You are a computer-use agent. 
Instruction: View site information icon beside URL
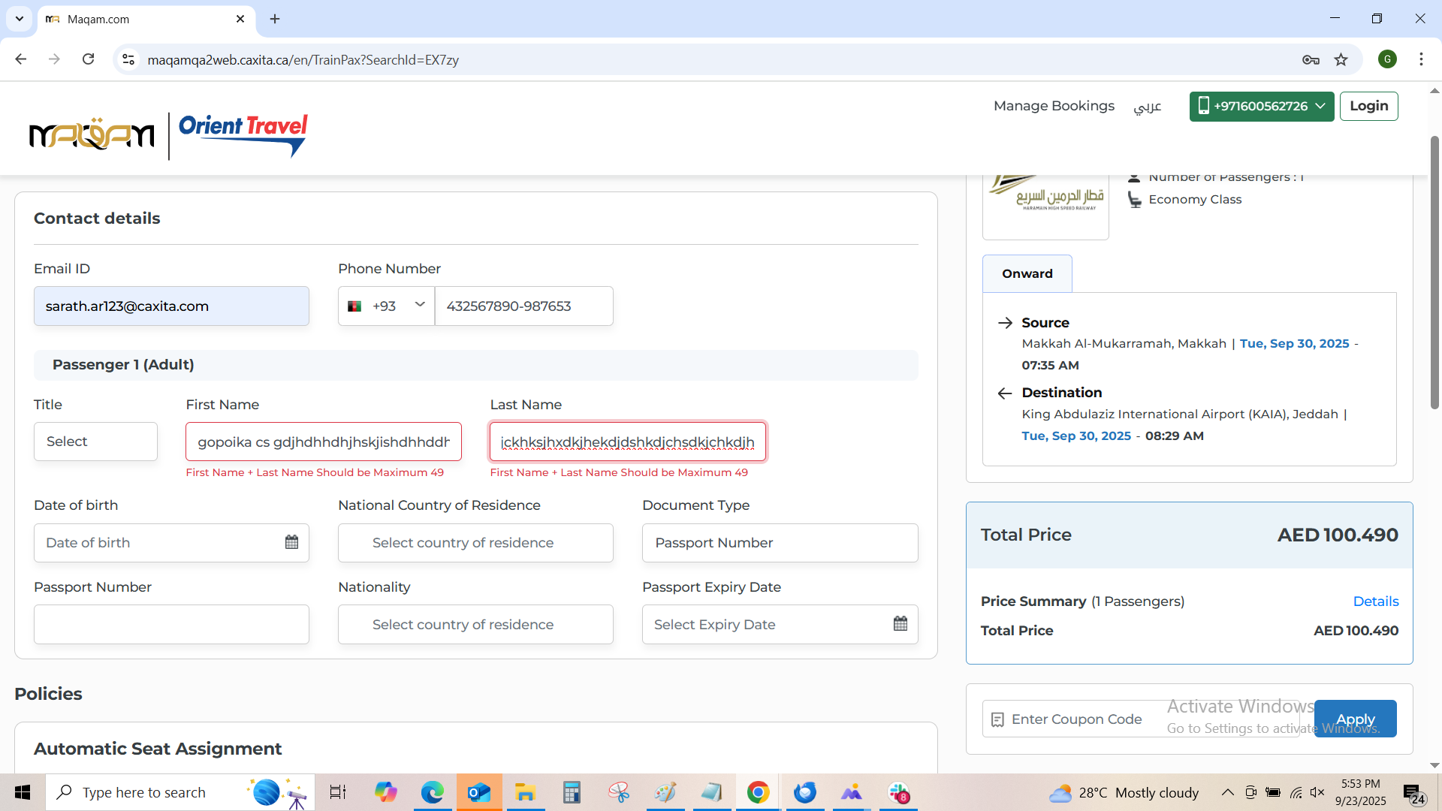[128, 59]
